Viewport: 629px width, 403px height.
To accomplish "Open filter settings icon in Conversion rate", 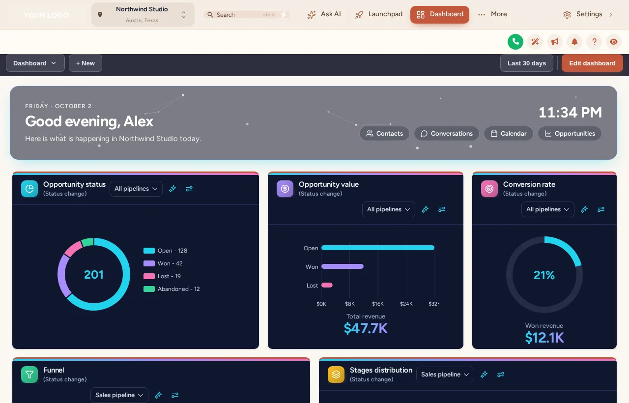I will point(601,209).
